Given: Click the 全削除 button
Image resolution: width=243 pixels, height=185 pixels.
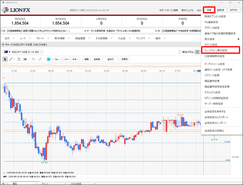Looking at the screenshot, I should click(x=97, y=59).
